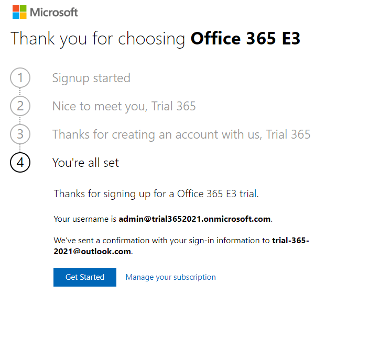380x341 pixels.
Task: Click the Microsoft four-square logo
Action: pyautogui.click(x=19, y=12)
